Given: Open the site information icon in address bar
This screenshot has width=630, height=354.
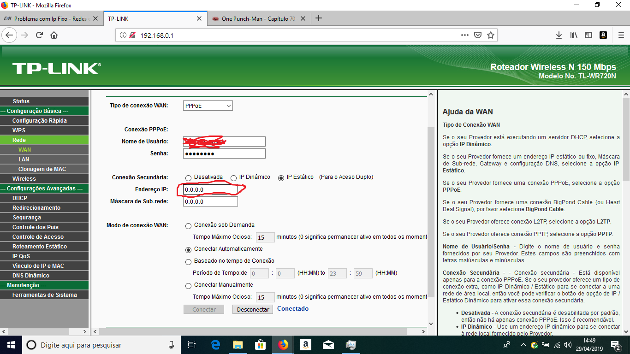Looking at the screenshot, I should tap(123, 35).
